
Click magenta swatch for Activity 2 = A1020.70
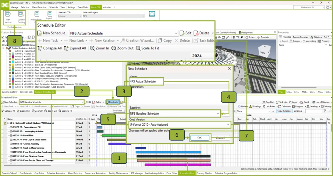[13, 57]
